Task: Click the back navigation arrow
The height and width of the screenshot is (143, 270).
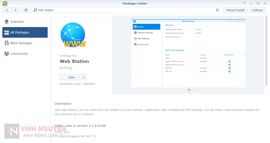Action: coord(7,10)
